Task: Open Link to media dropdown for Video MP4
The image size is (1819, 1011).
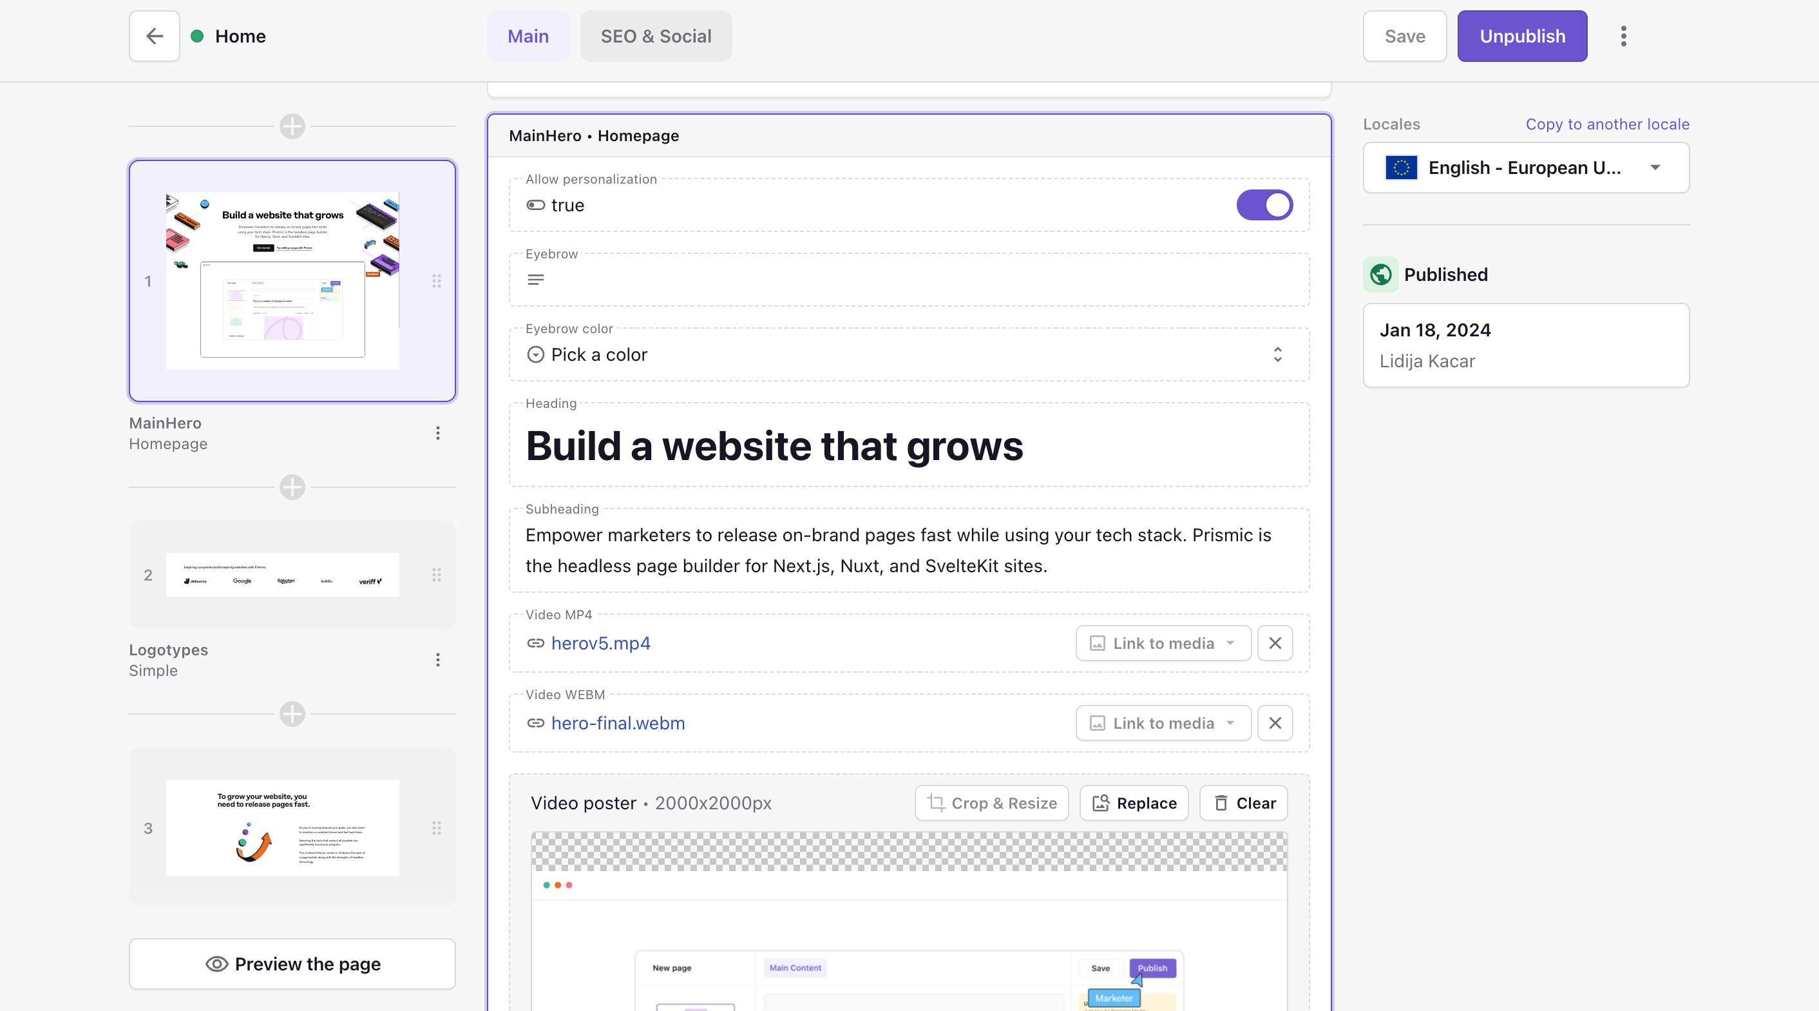Action: (x=1161, y=644)
